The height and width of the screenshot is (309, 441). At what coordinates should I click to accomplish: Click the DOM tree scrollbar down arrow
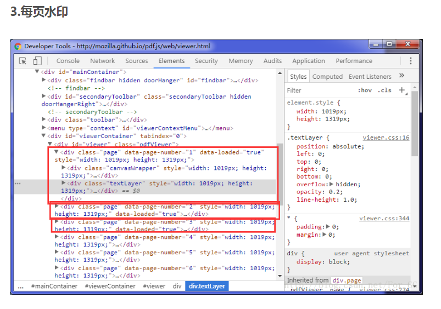click(280, 276)
